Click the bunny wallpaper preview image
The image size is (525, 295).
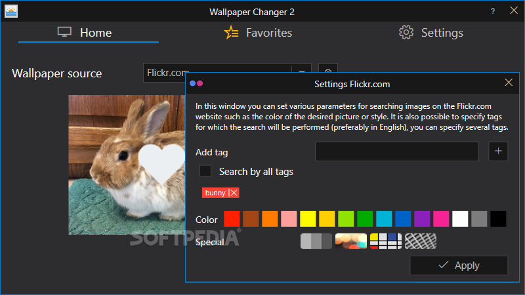click(x=127, y=165)
